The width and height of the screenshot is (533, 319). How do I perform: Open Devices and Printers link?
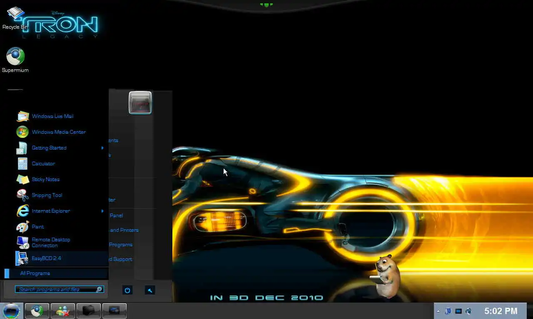coord(124,230)
